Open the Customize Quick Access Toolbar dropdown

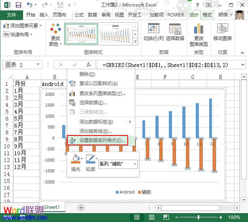(69, 5)
